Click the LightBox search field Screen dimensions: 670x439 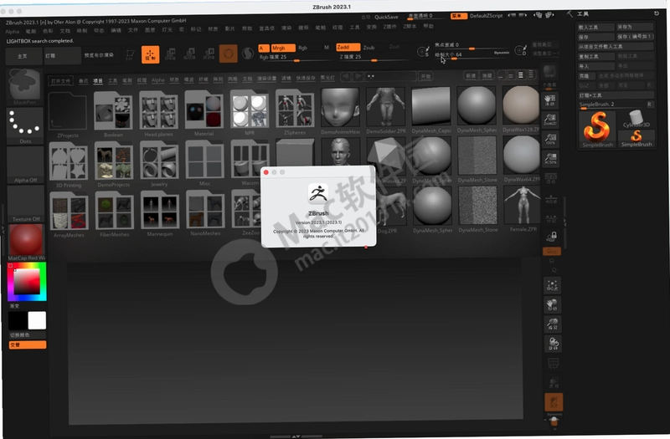(x=390, y=76)
